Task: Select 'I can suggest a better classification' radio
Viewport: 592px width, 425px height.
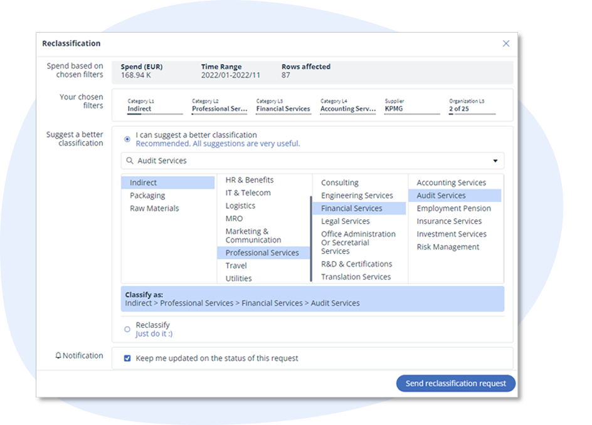Action: pyautogui.click(x=127, y=139)
